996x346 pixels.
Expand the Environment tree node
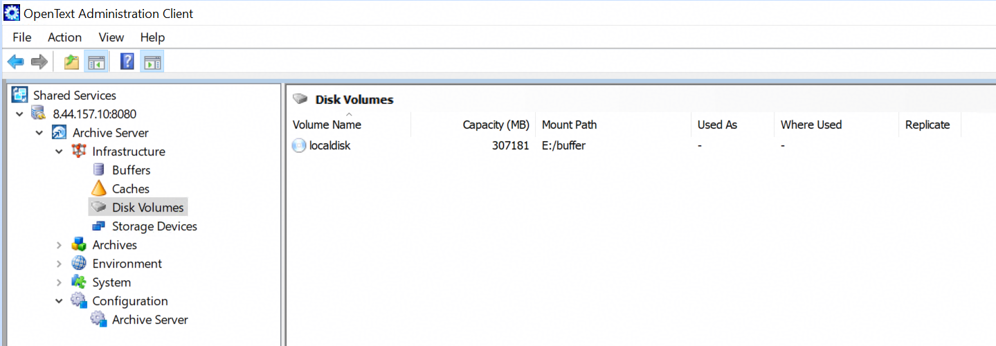pos(60,264)
